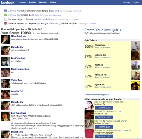Show Joel Loo's answers
The image size is (142, 139).
(x=102, y=67)
